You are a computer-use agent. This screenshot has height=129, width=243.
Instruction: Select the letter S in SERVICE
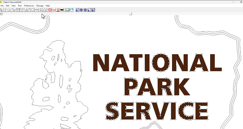tap(112, 111)
